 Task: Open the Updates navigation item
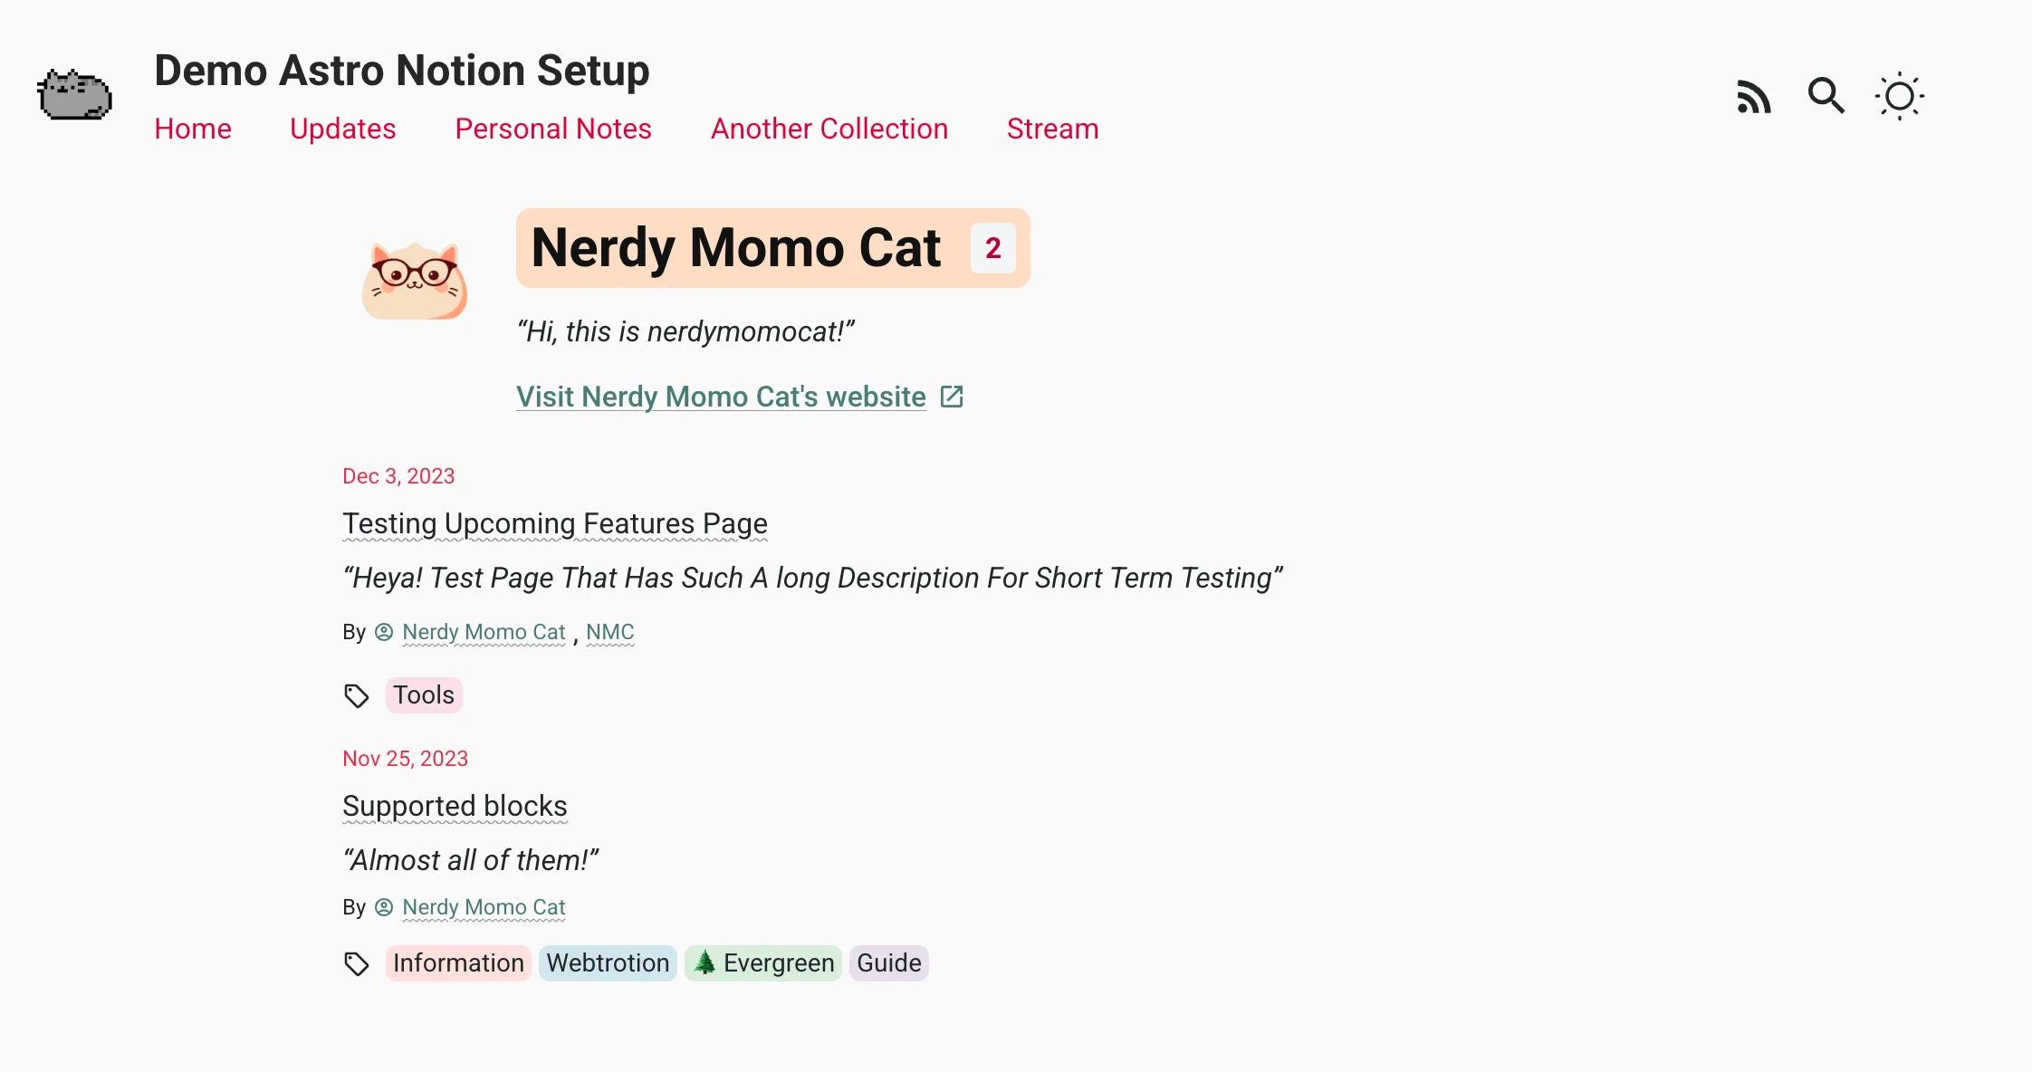coord(343,129)
